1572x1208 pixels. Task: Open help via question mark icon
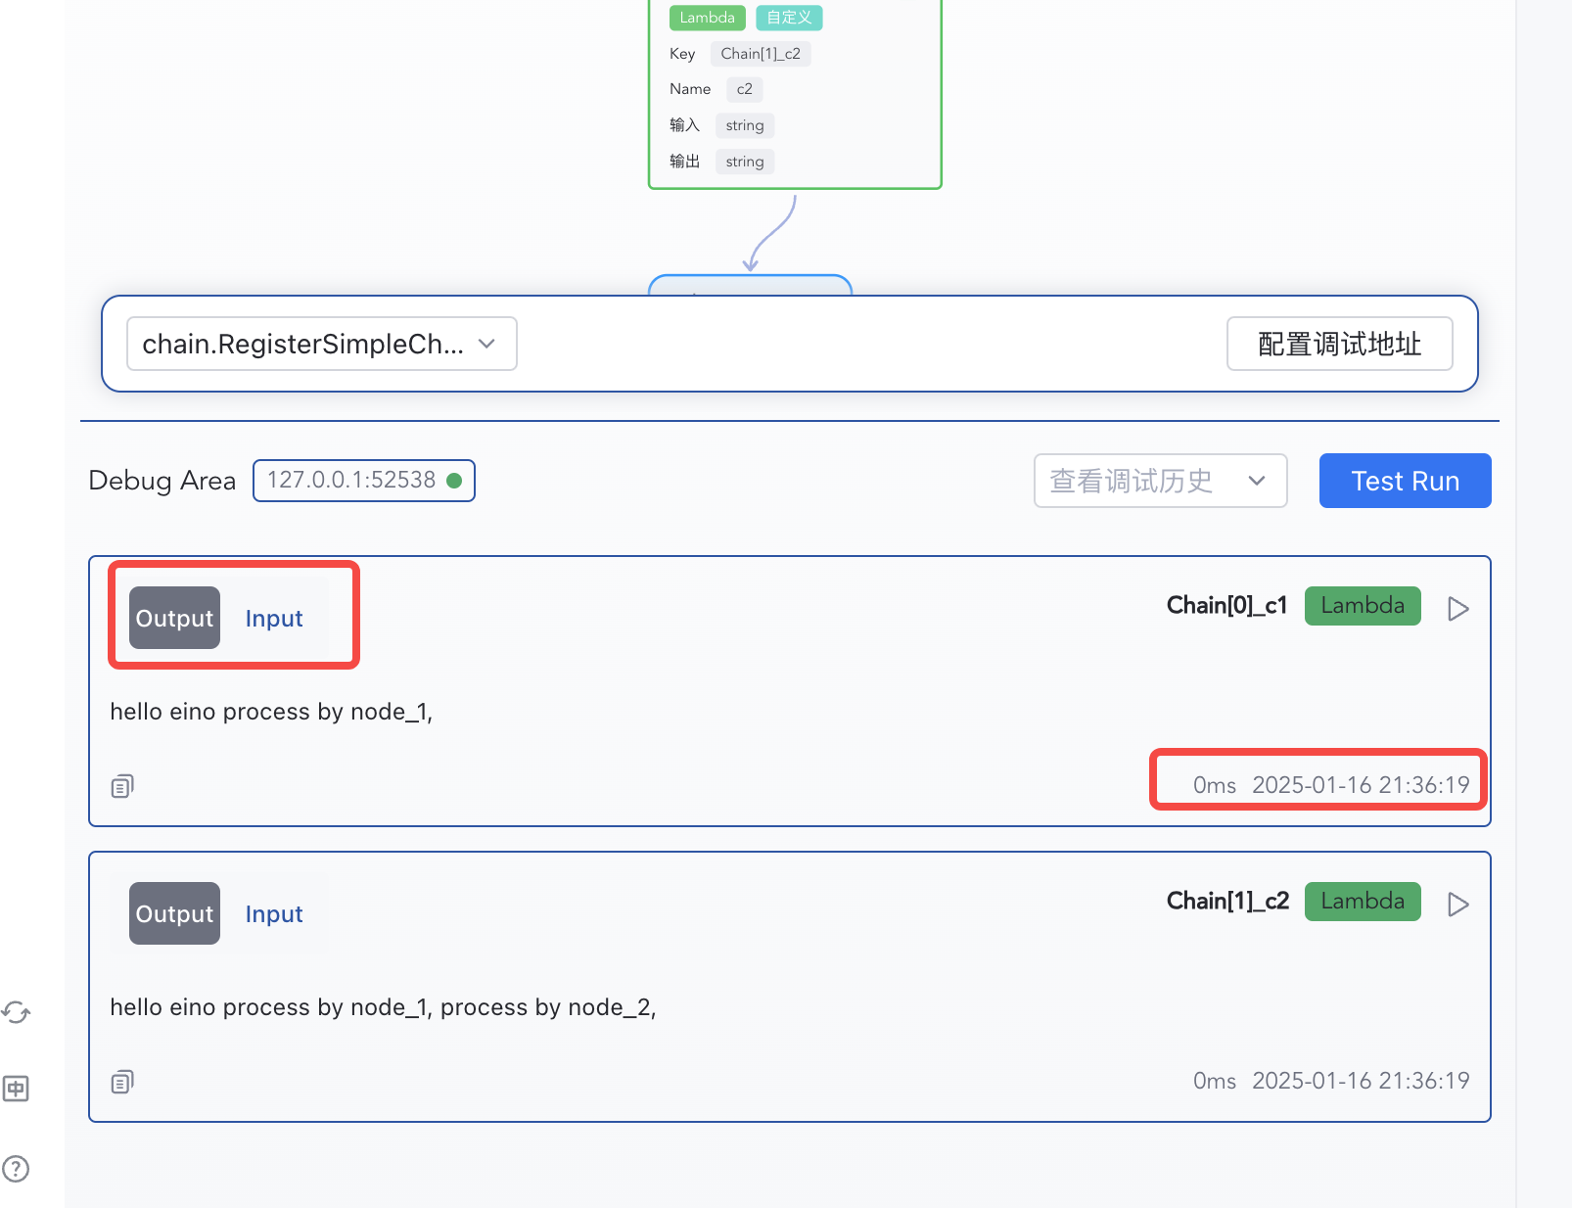[x=17, y=1168]
